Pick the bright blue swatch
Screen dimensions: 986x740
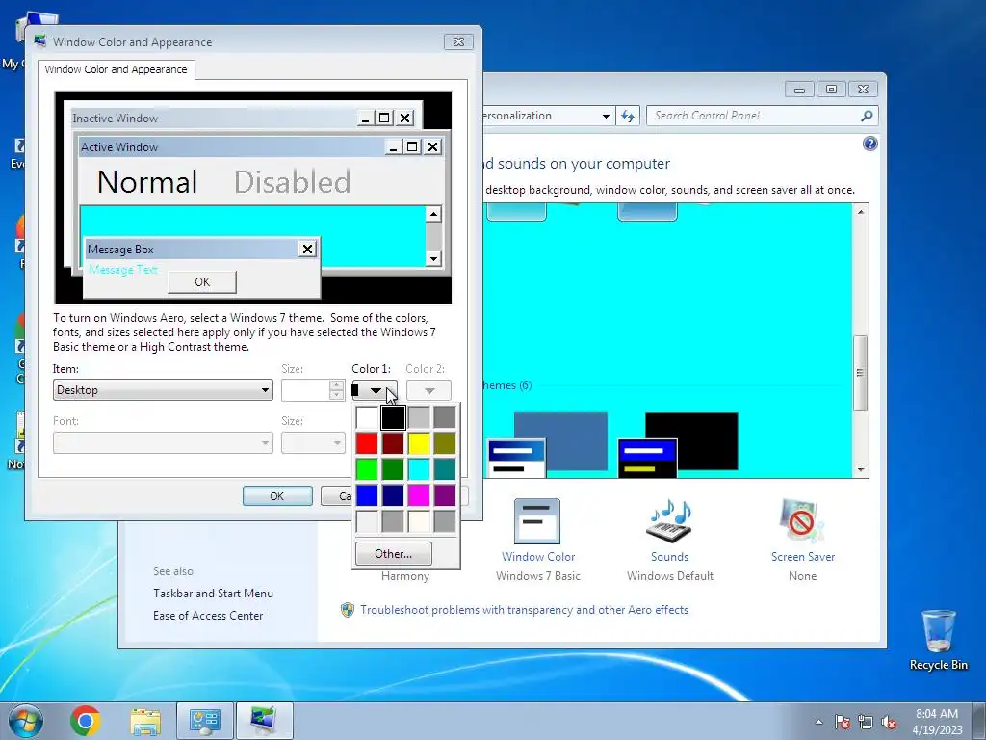pos(367,495)
